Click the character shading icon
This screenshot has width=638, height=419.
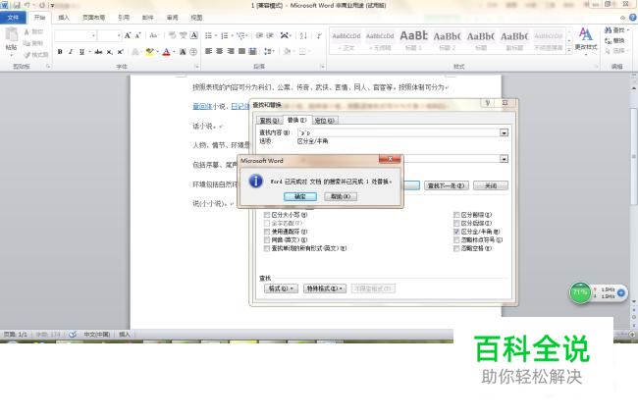pyautogui.click(x=183, y=52)
